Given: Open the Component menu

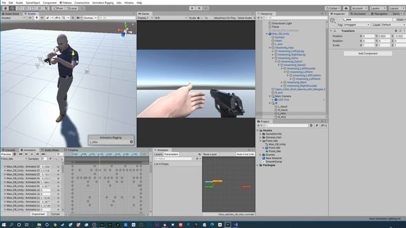Looking at the screenshot, I should pos(49,3).
